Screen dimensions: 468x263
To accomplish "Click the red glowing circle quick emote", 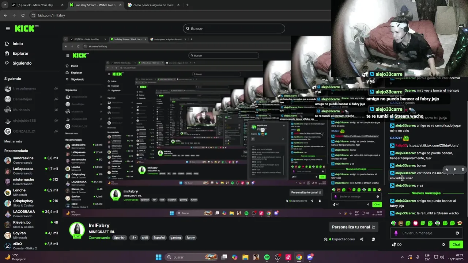I will click(415, 223).
